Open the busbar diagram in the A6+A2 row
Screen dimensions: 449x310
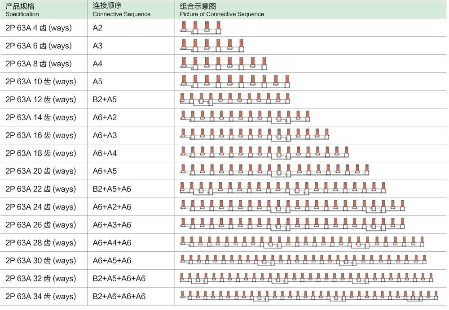[245, 117]
